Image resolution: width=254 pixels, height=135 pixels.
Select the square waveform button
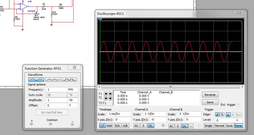tap(69, 80)
